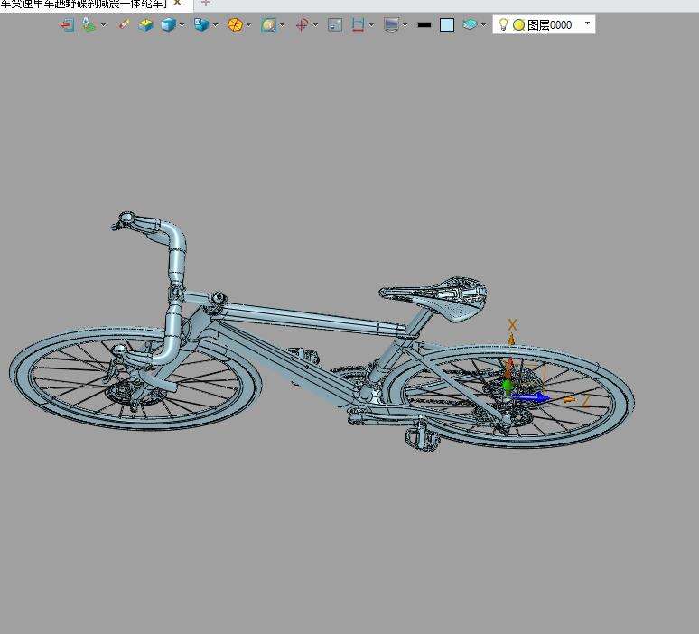Open a new tab with plus button
The width and height of the screenshot is (699, 634).
(x=205, y=3)
